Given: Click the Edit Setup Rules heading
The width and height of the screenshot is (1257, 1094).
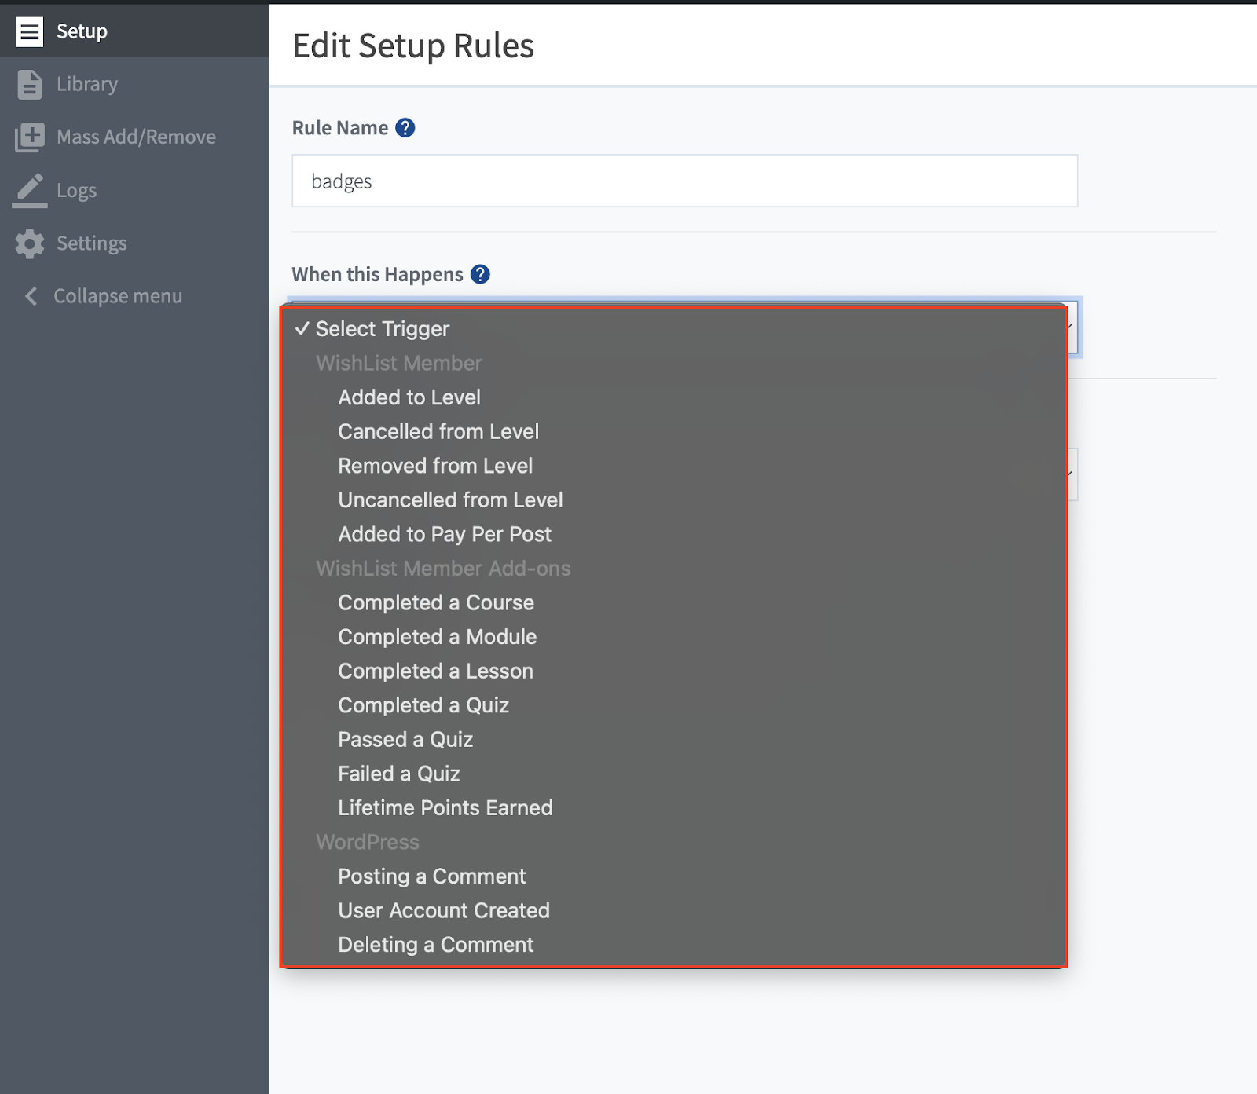Looking at the screenshot, I should click(413, 46).
